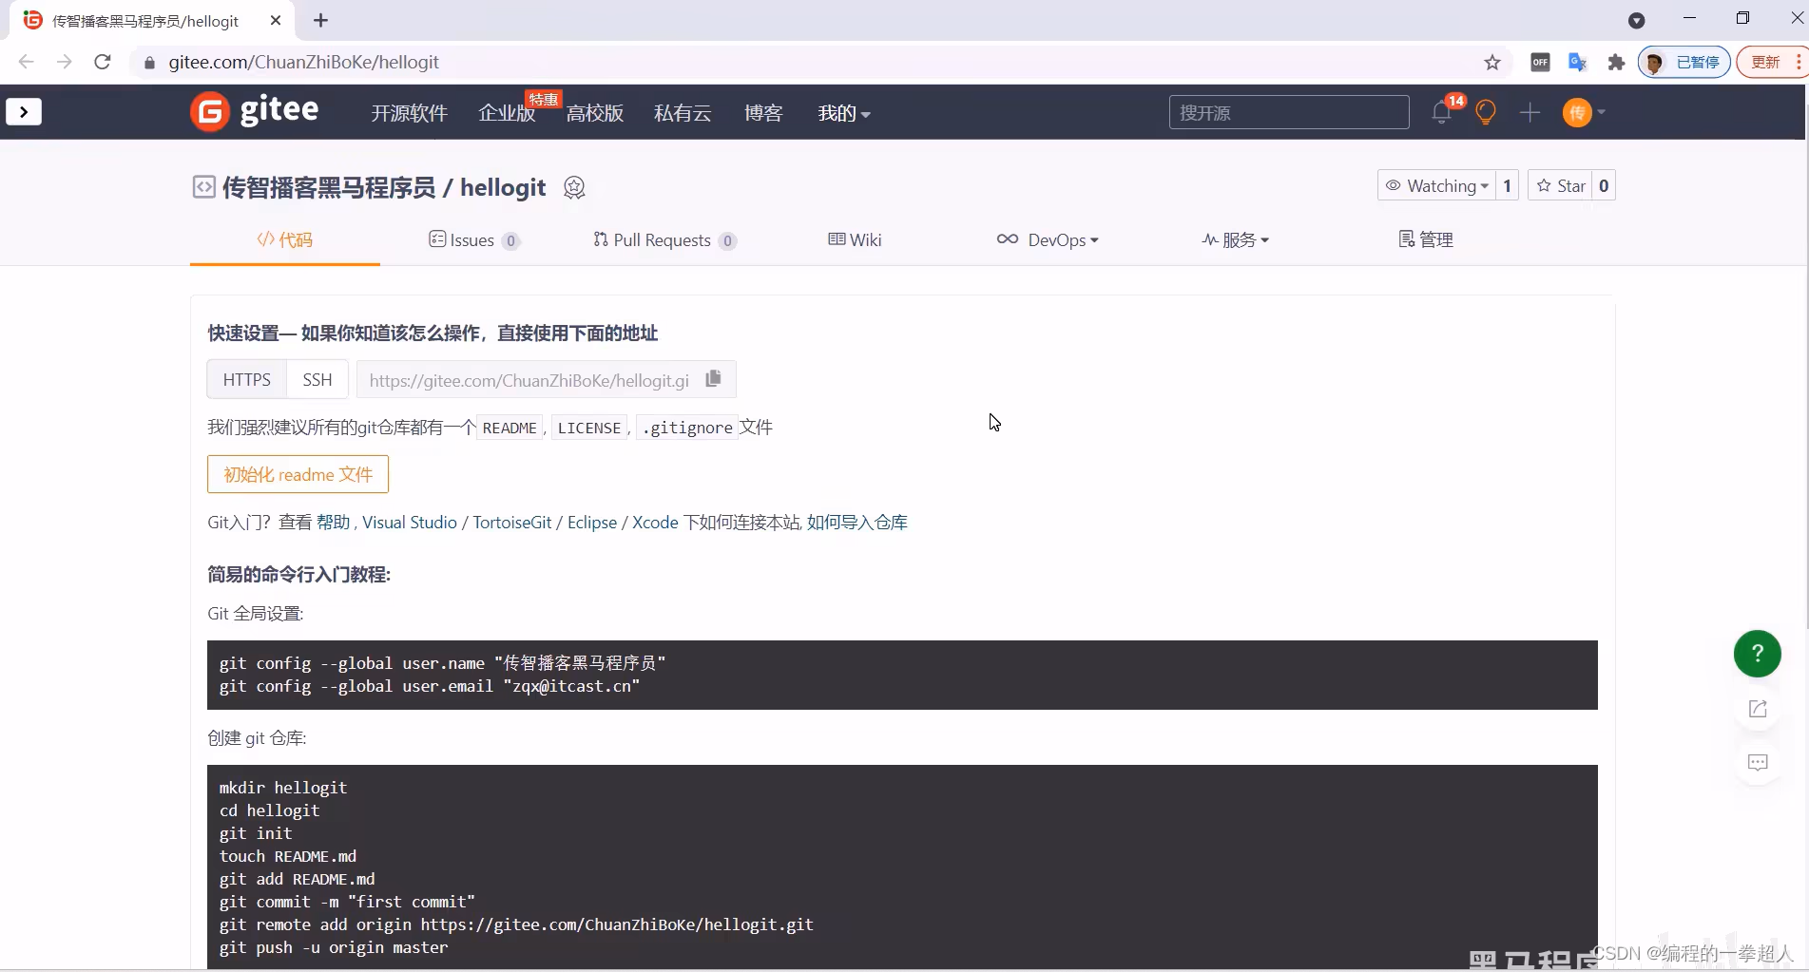
Task: Open the tab search dropdown in title bar
Action: coord(1636,20)
